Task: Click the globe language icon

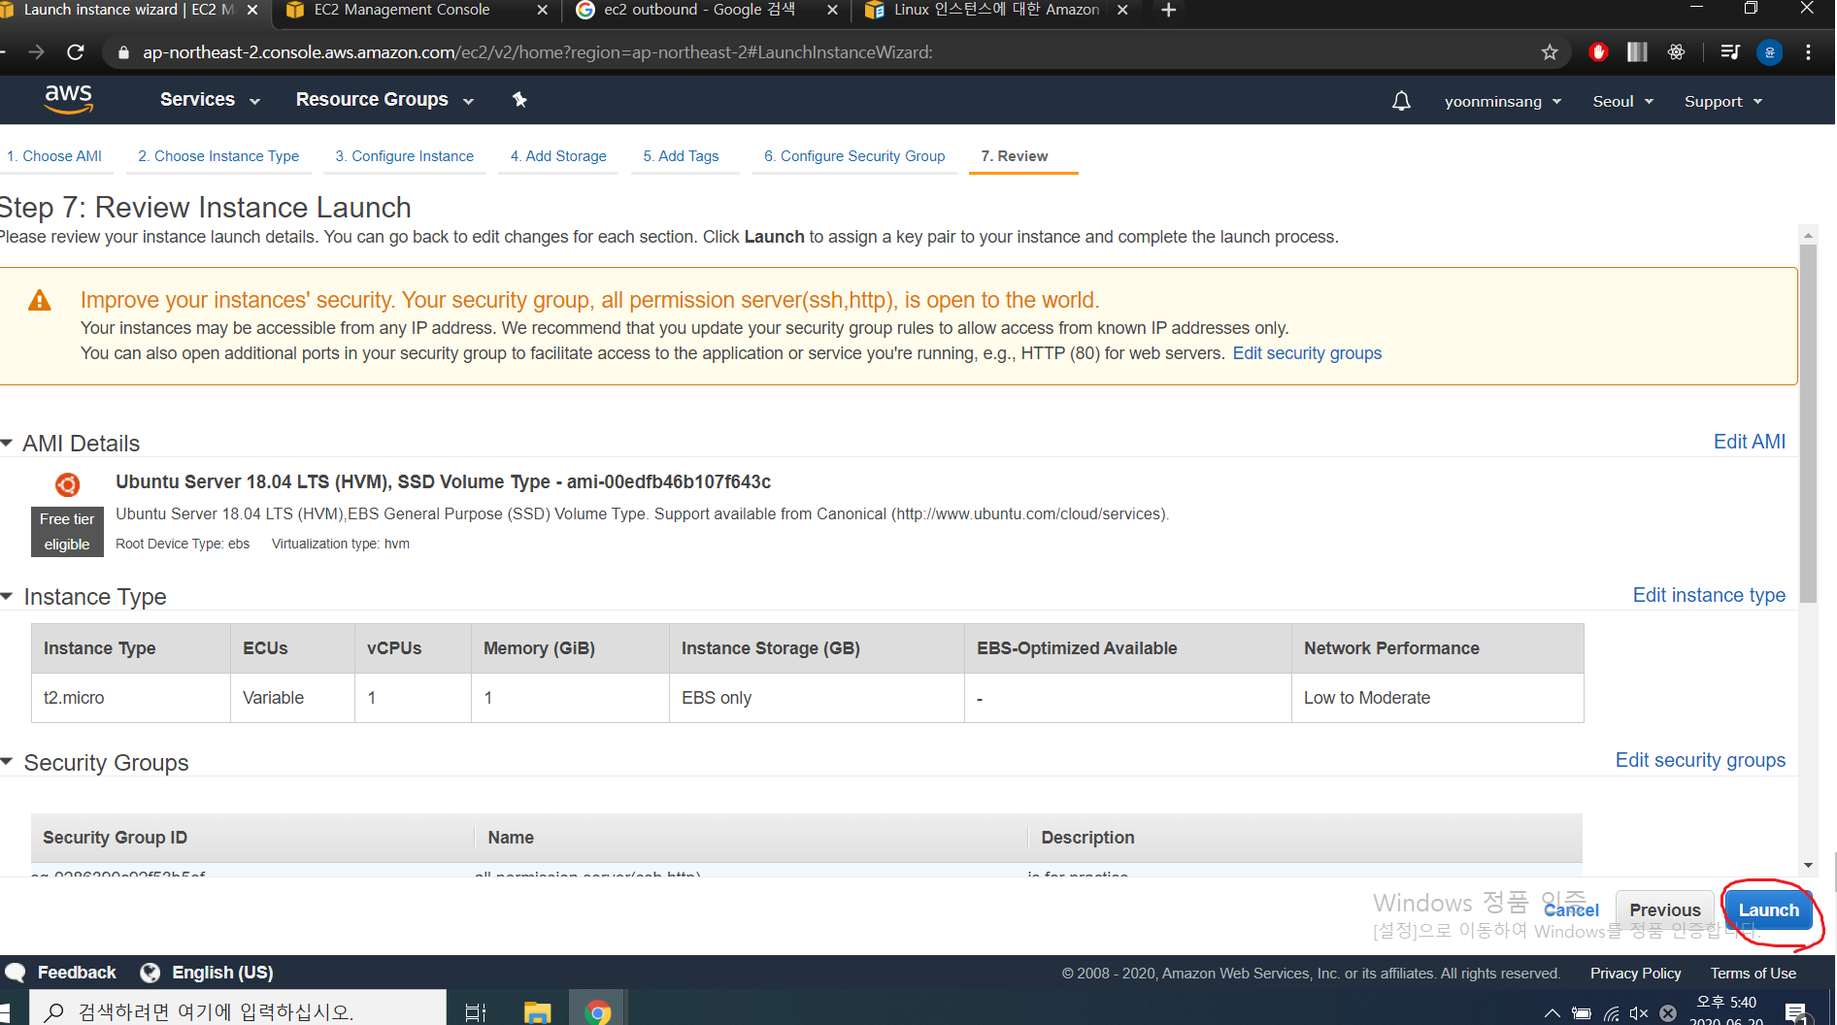Action: pyautogui.click(x=150, y=973)
